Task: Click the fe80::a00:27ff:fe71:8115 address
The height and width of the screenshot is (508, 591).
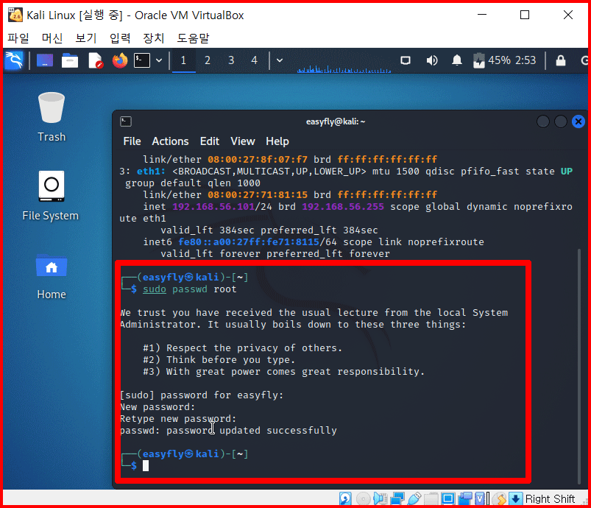Action: coord(249,241)
